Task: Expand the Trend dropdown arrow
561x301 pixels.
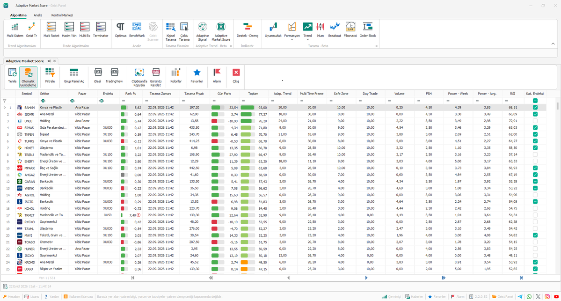Action: tap(308, 40)
